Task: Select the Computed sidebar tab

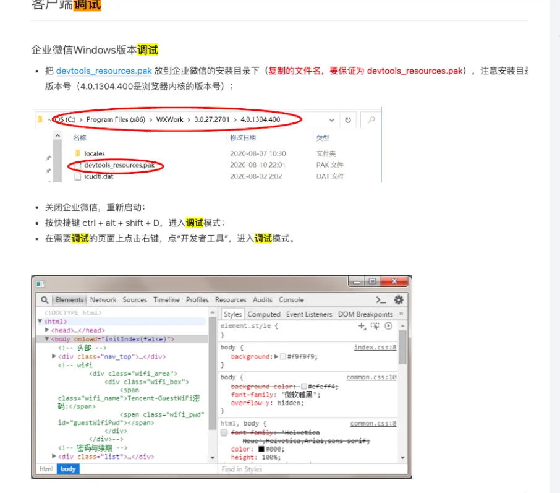Action: (x=264, y=314)
